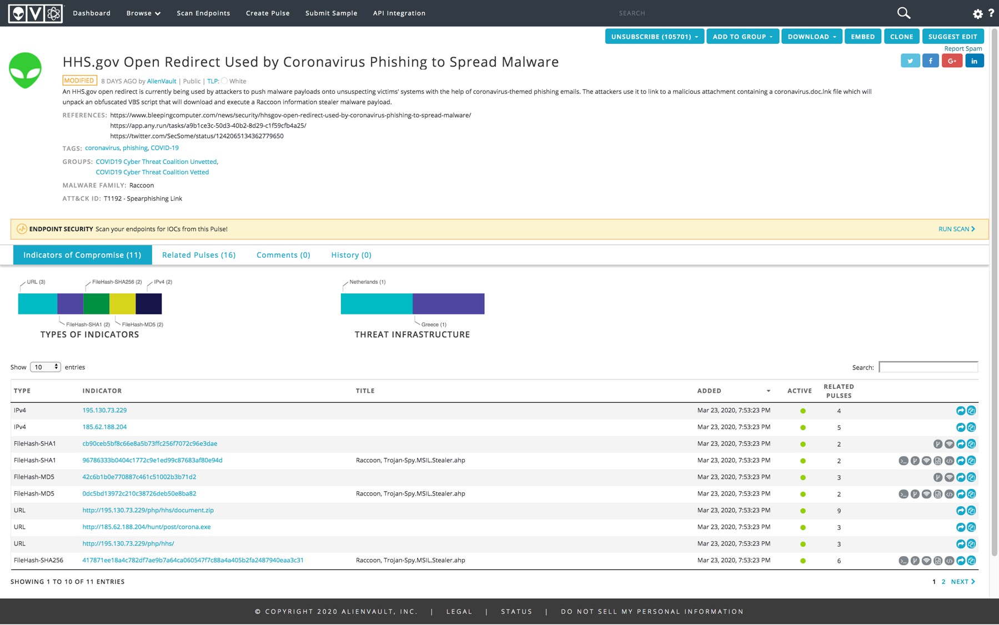The width and height of the screenshot is (999, 625).
Task: Click the Y-shaped icon in cb90ceb5 SHA1 row
Action: [937, 444]
